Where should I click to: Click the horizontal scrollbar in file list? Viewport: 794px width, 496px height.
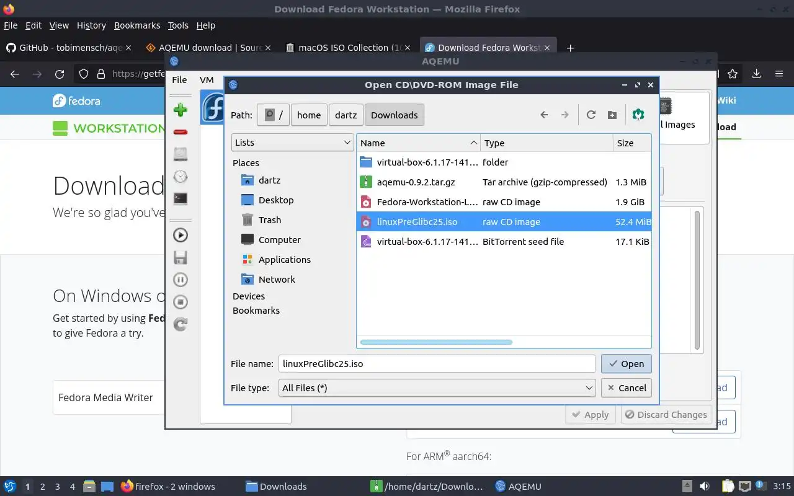[436, 342]
